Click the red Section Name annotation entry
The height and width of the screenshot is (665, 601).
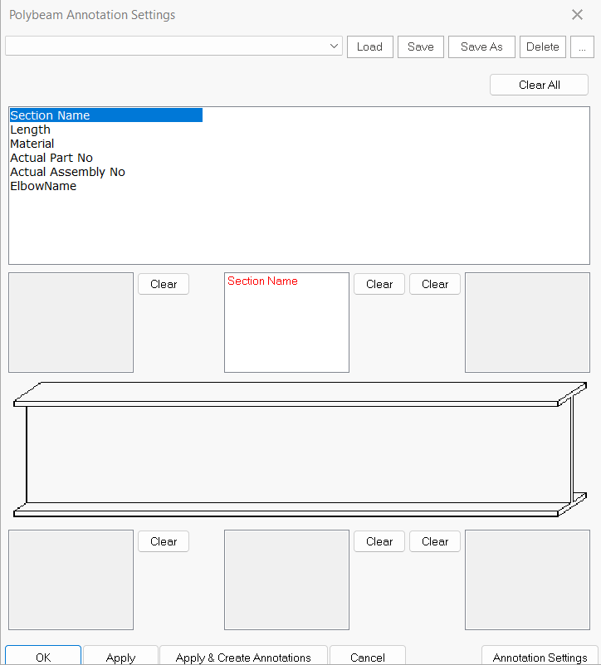point(262,281)
